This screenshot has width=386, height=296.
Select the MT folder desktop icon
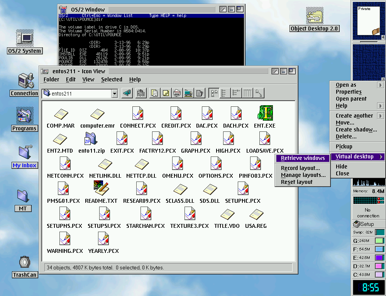point(23,196)
